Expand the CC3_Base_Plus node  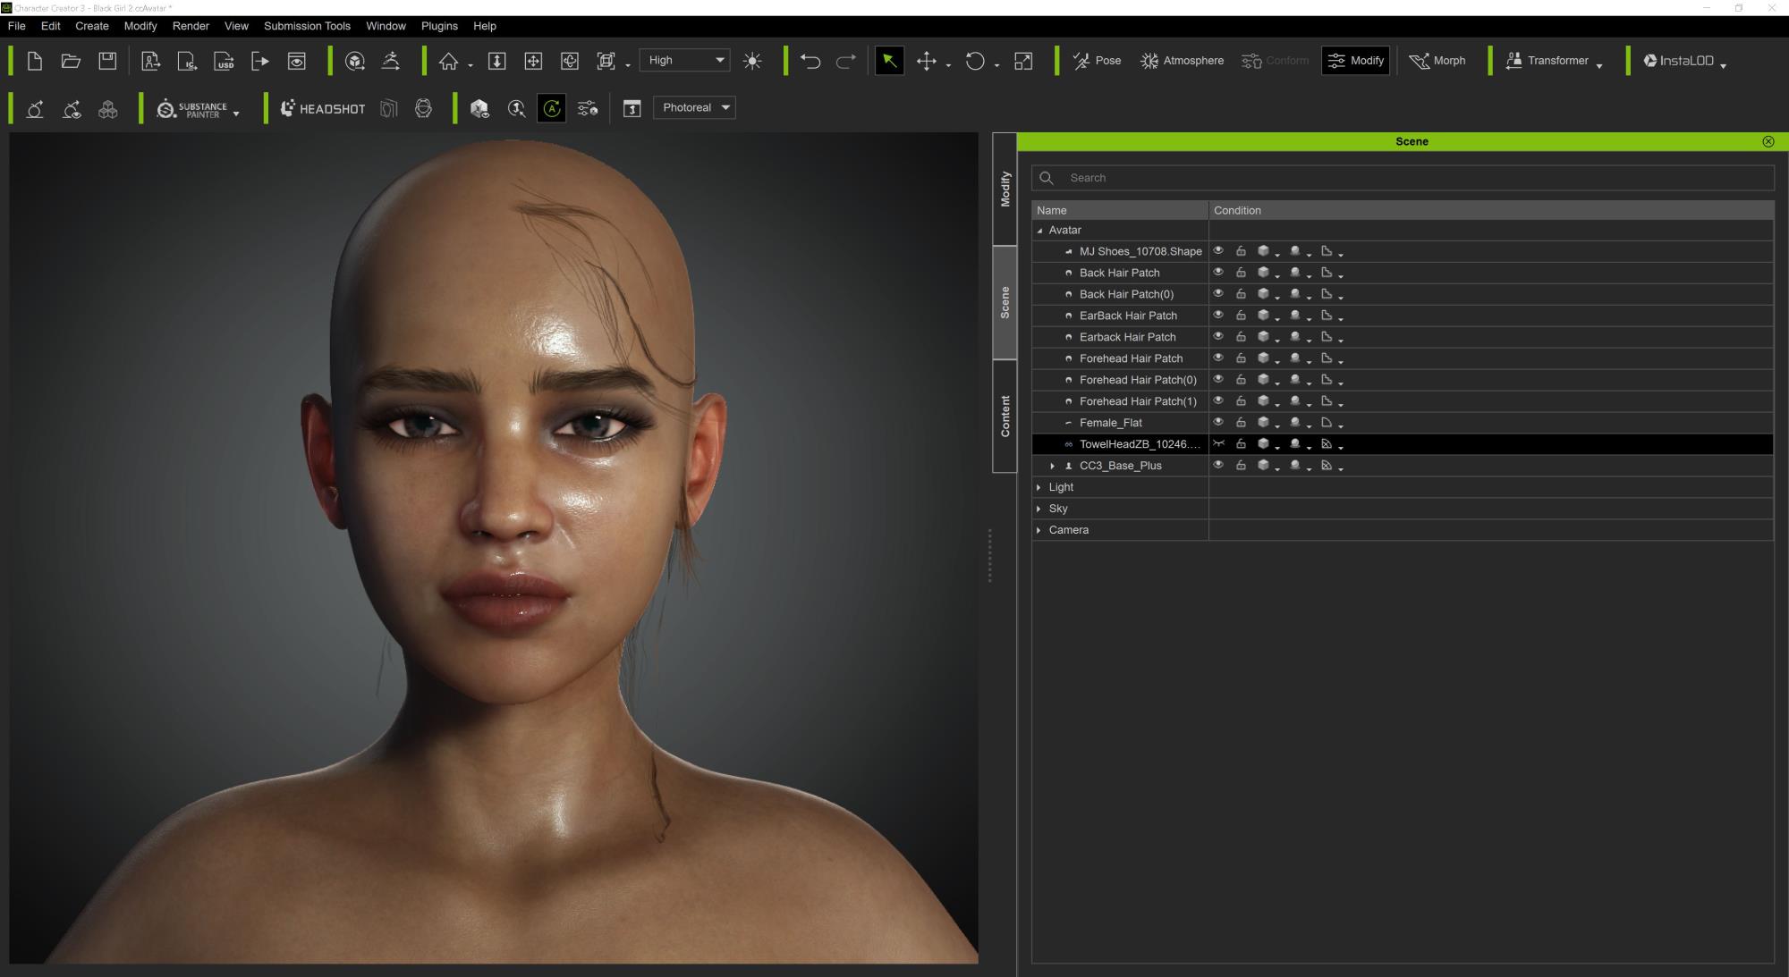[1052, 466]
